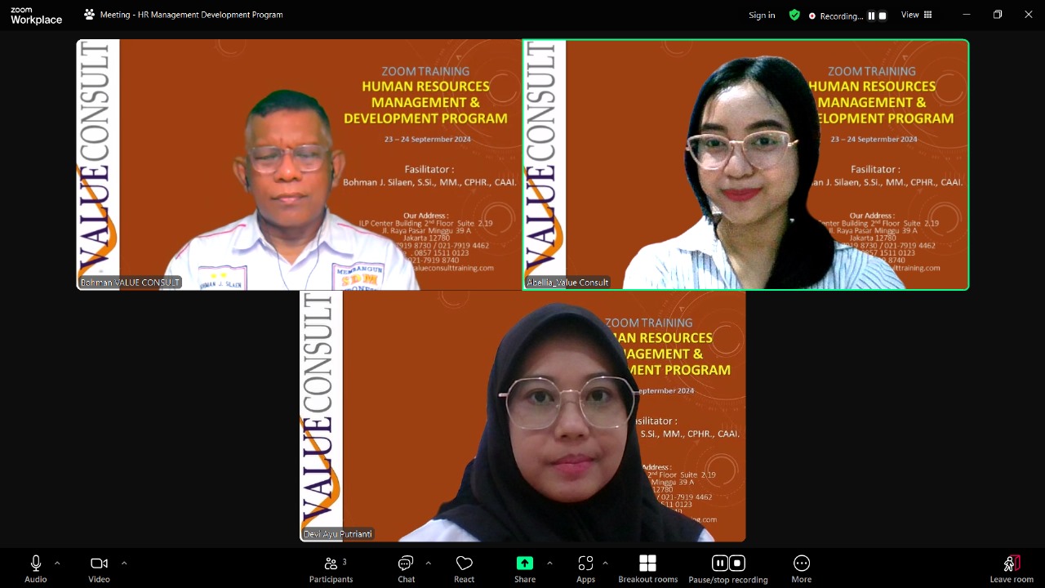Click the Devi Ayu Putrianti name label
This screenshot has height=588, width=1045.
338,534
